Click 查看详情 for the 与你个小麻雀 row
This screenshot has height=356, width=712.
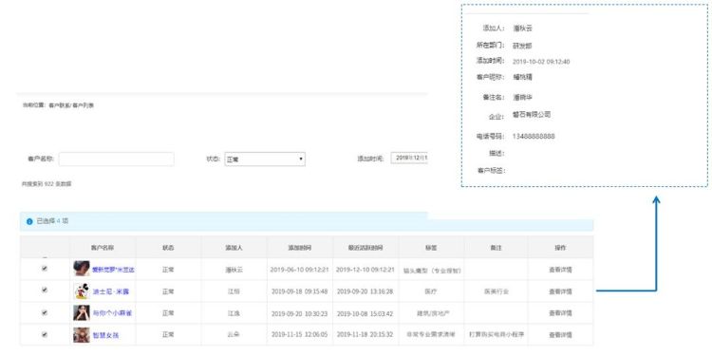(560, 313)
